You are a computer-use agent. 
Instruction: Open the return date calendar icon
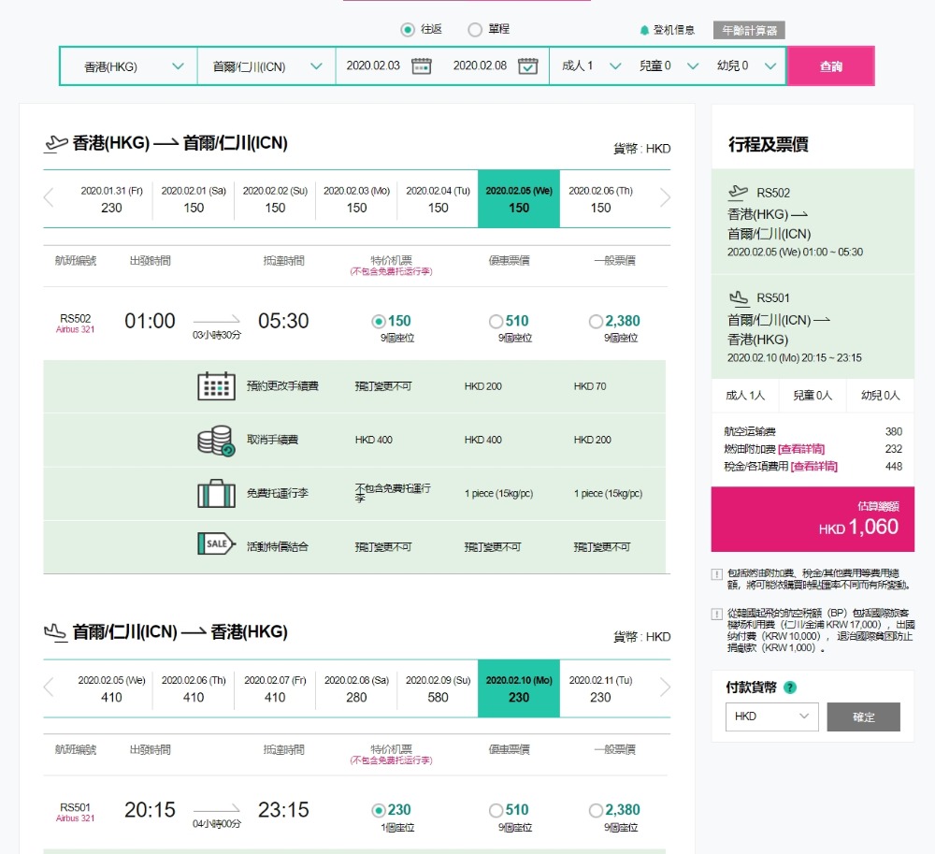[528, 66]
